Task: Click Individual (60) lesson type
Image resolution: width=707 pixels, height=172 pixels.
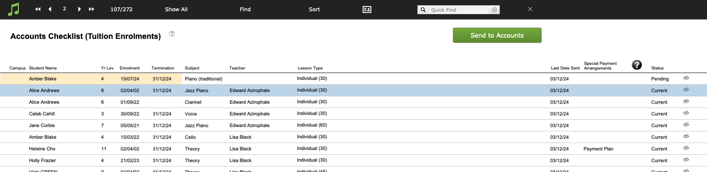Action: [x=312, y=125]
